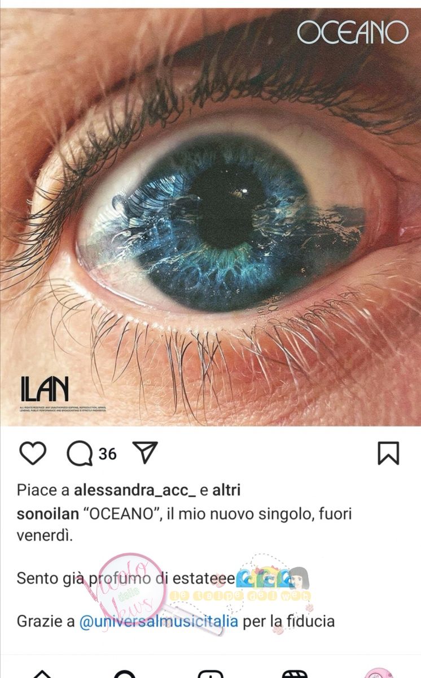Open Search from the bottom navigation bar
Screen dimensions: 421x678
click(x=125, y=673)
